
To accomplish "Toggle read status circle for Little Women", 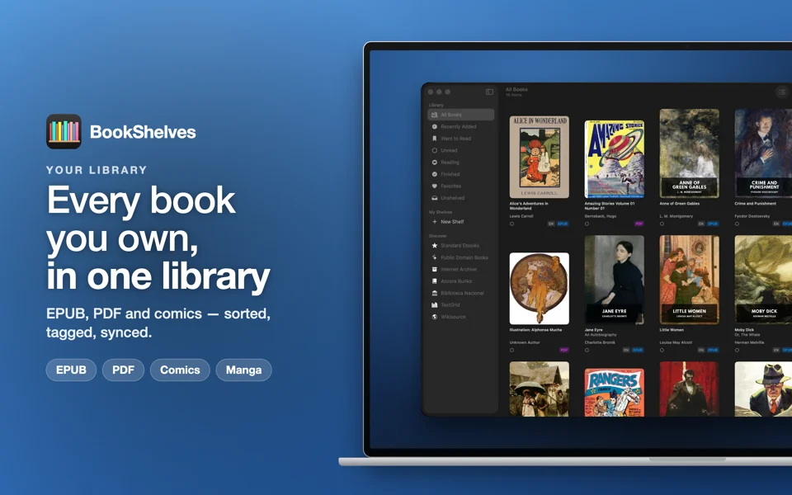I will coord(662,350).
